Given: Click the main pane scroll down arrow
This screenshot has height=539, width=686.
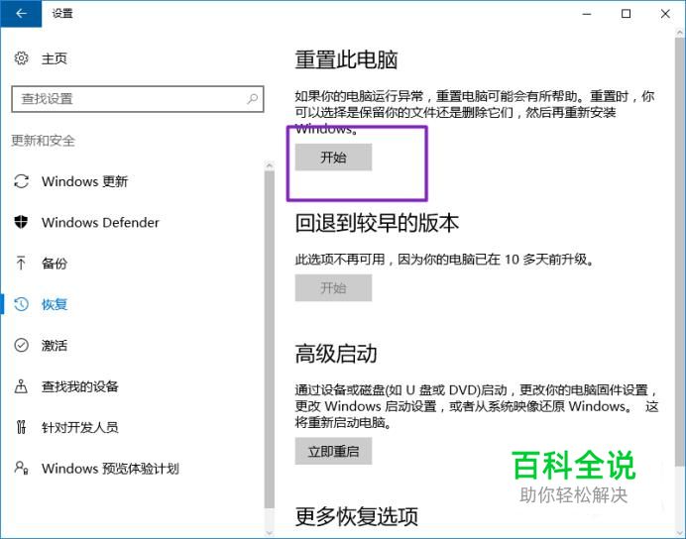Looking at the screenshot, I should 679,533.
